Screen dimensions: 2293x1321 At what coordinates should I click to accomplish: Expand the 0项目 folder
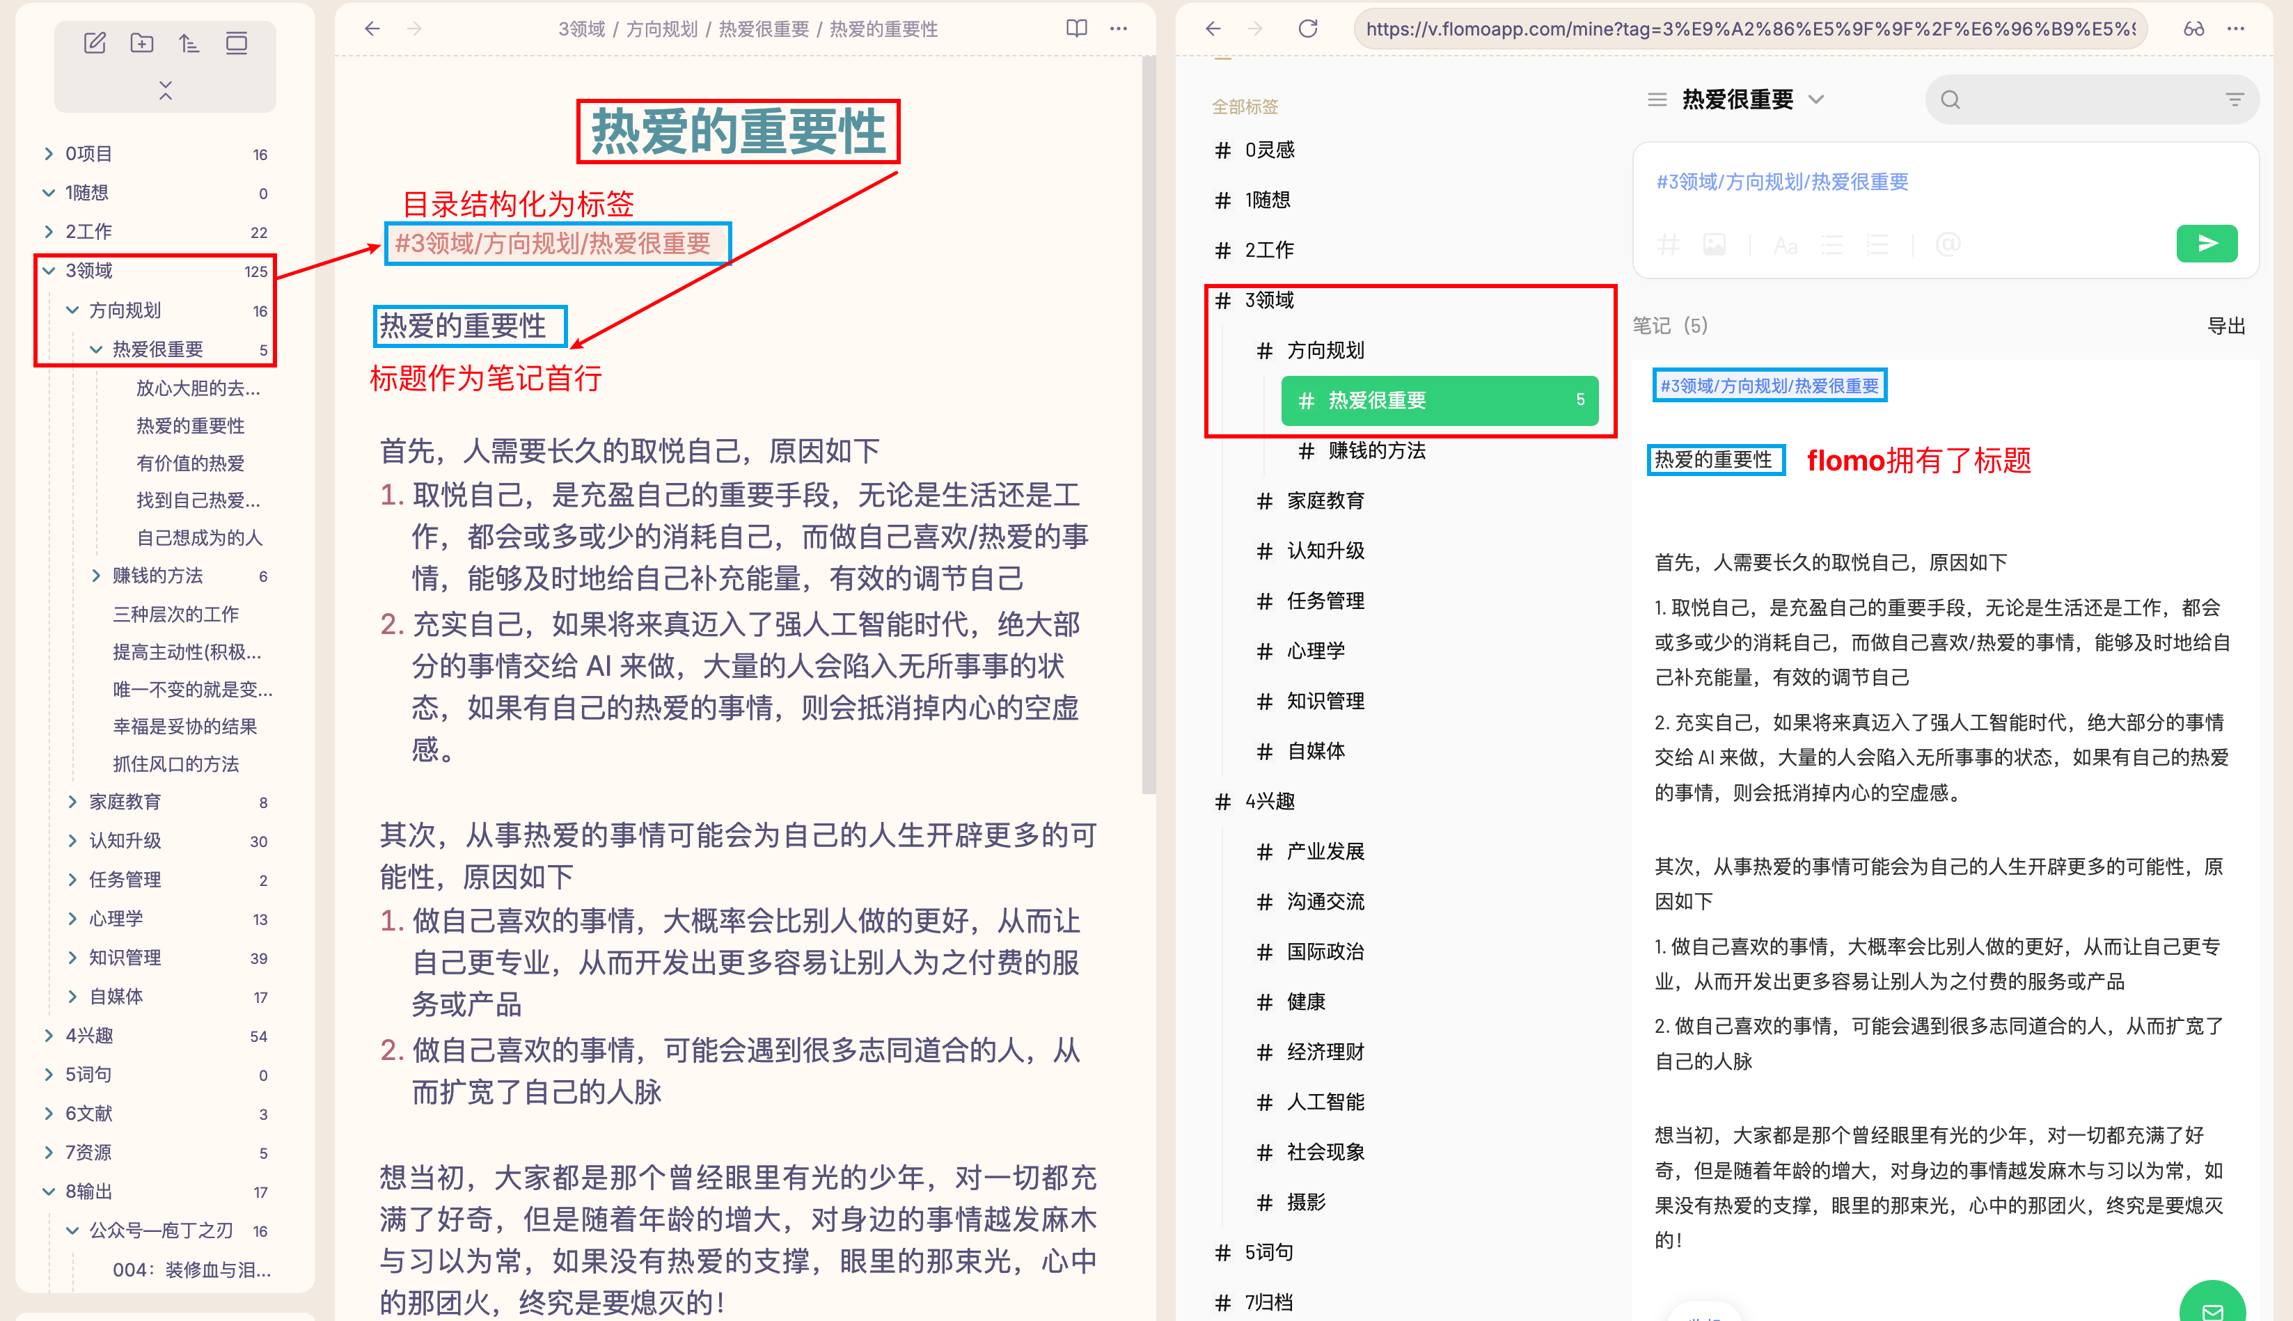(x=49, y=153)
